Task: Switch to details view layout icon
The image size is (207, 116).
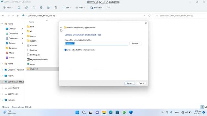Action: [202, 107]
